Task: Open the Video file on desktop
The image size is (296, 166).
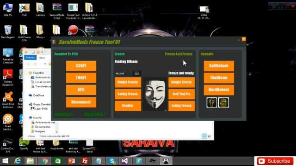Action: click(x=203, y=12)
